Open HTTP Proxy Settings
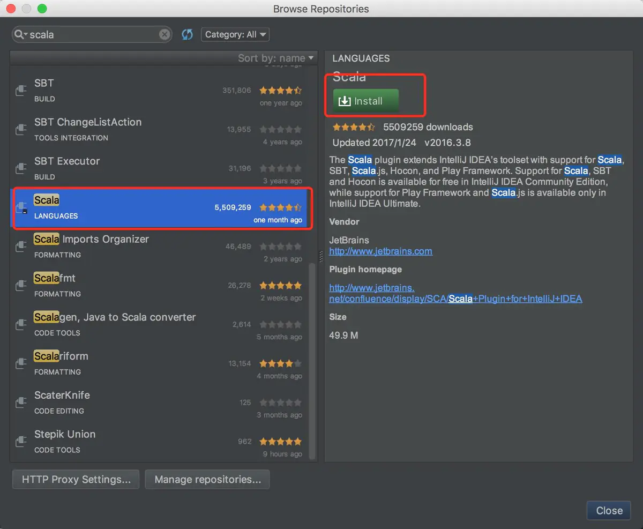 click(76, 480)
